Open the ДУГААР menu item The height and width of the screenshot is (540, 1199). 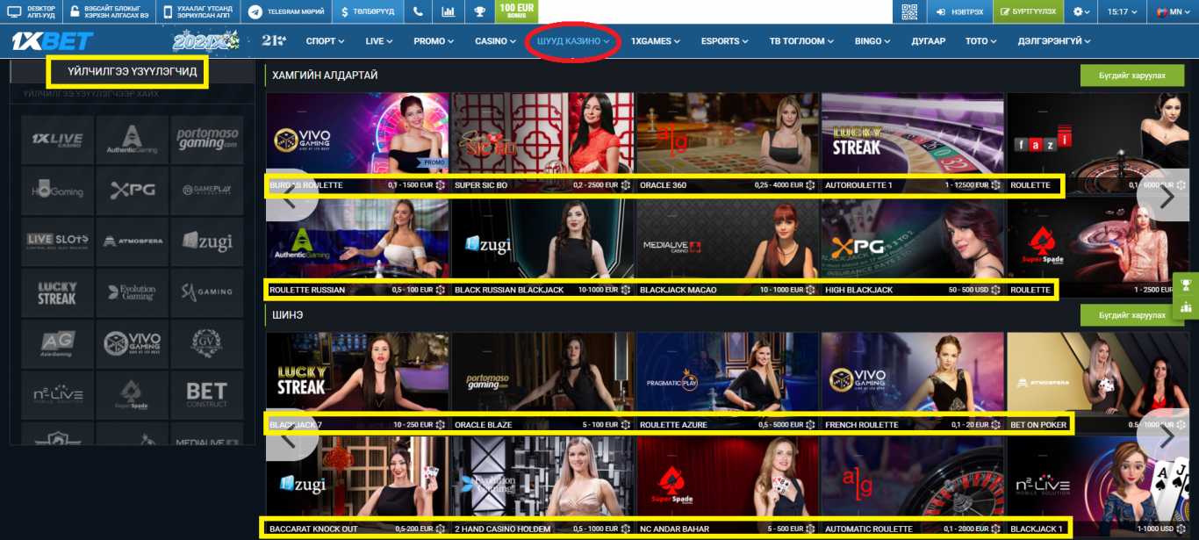[928, 41]
